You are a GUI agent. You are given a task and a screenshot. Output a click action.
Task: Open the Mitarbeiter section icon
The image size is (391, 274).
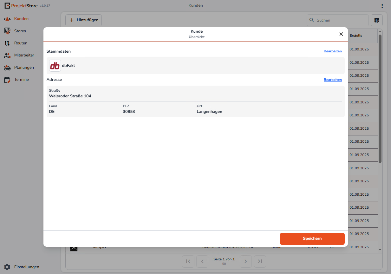(x=7, y=55)
